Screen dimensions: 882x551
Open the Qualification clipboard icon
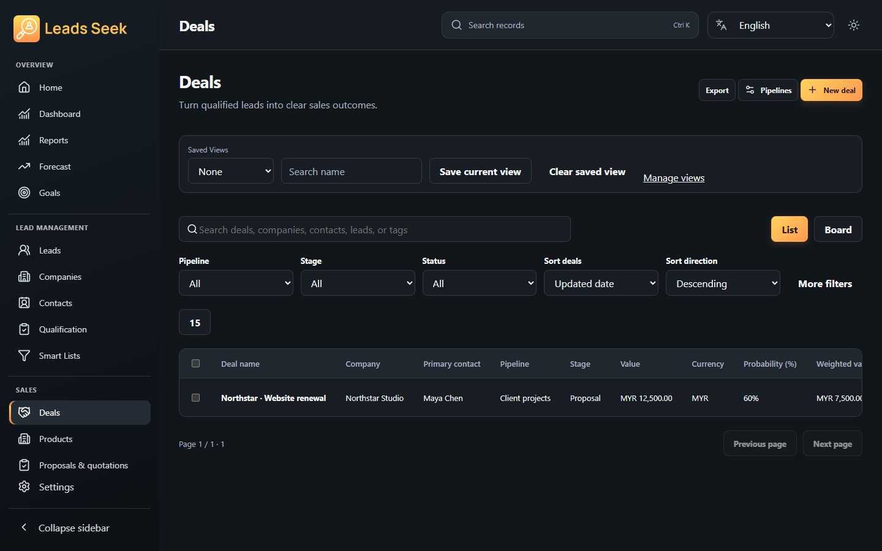click(24, 329)
